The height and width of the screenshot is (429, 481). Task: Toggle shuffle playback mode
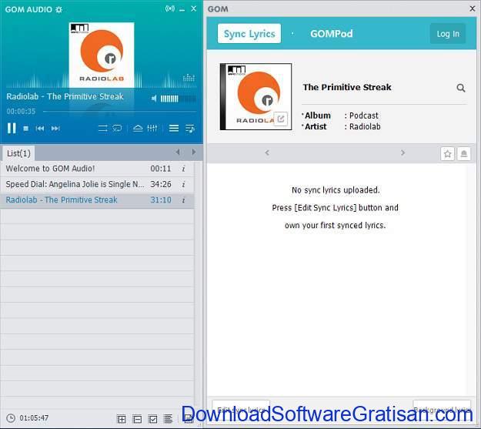click(x=103, y=129)
